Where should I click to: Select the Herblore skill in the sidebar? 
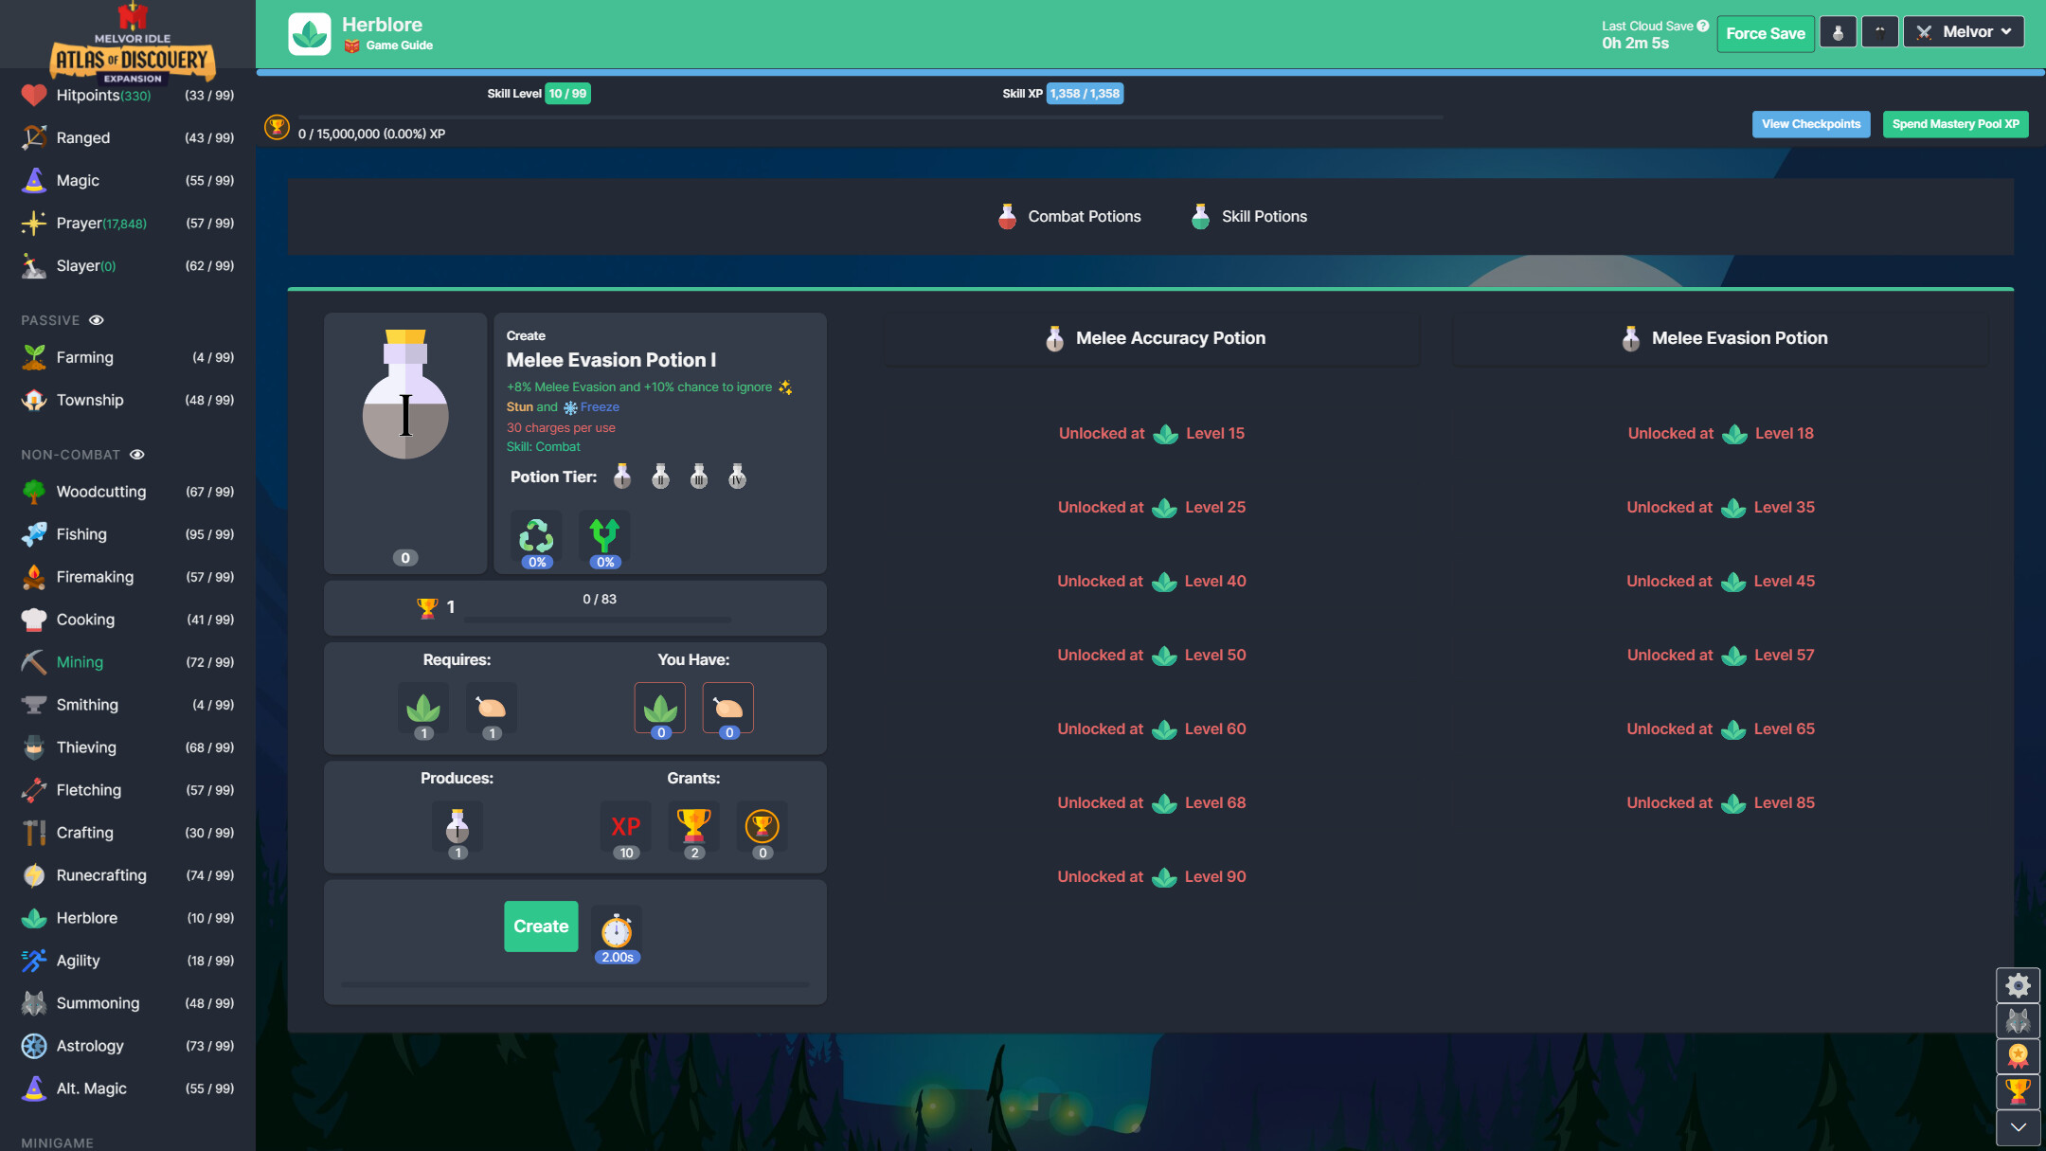click(x=88, y=917)
